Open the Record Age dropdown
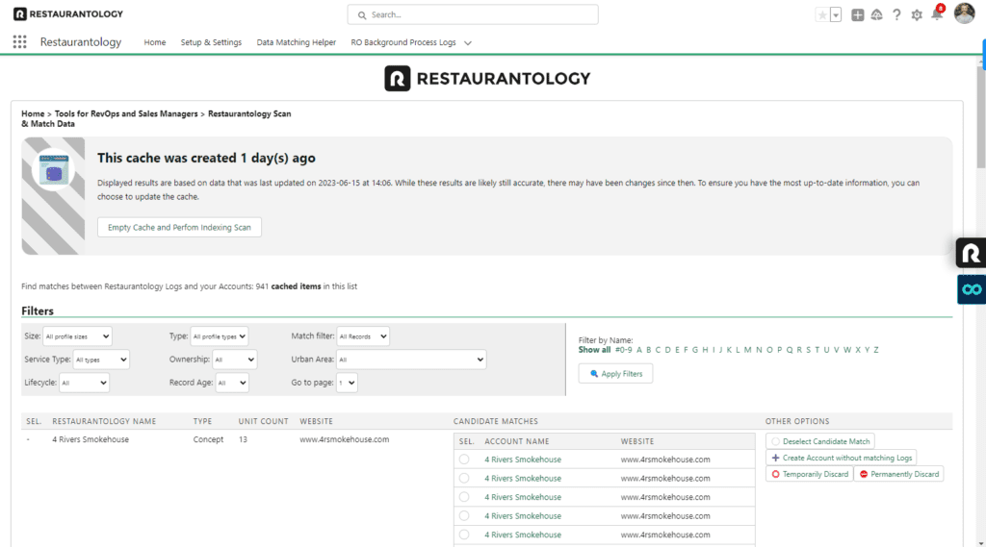 tap(232, 383)
